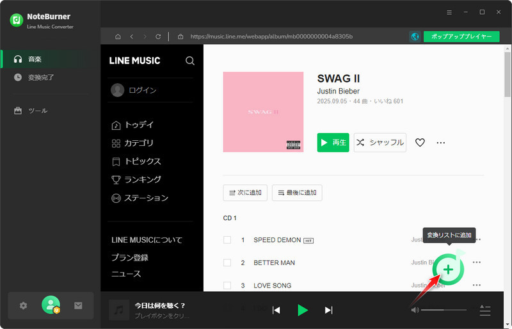Open トピックス in LINE MUSIC menu
Screen dimensions: 512x329
[136, 161]
